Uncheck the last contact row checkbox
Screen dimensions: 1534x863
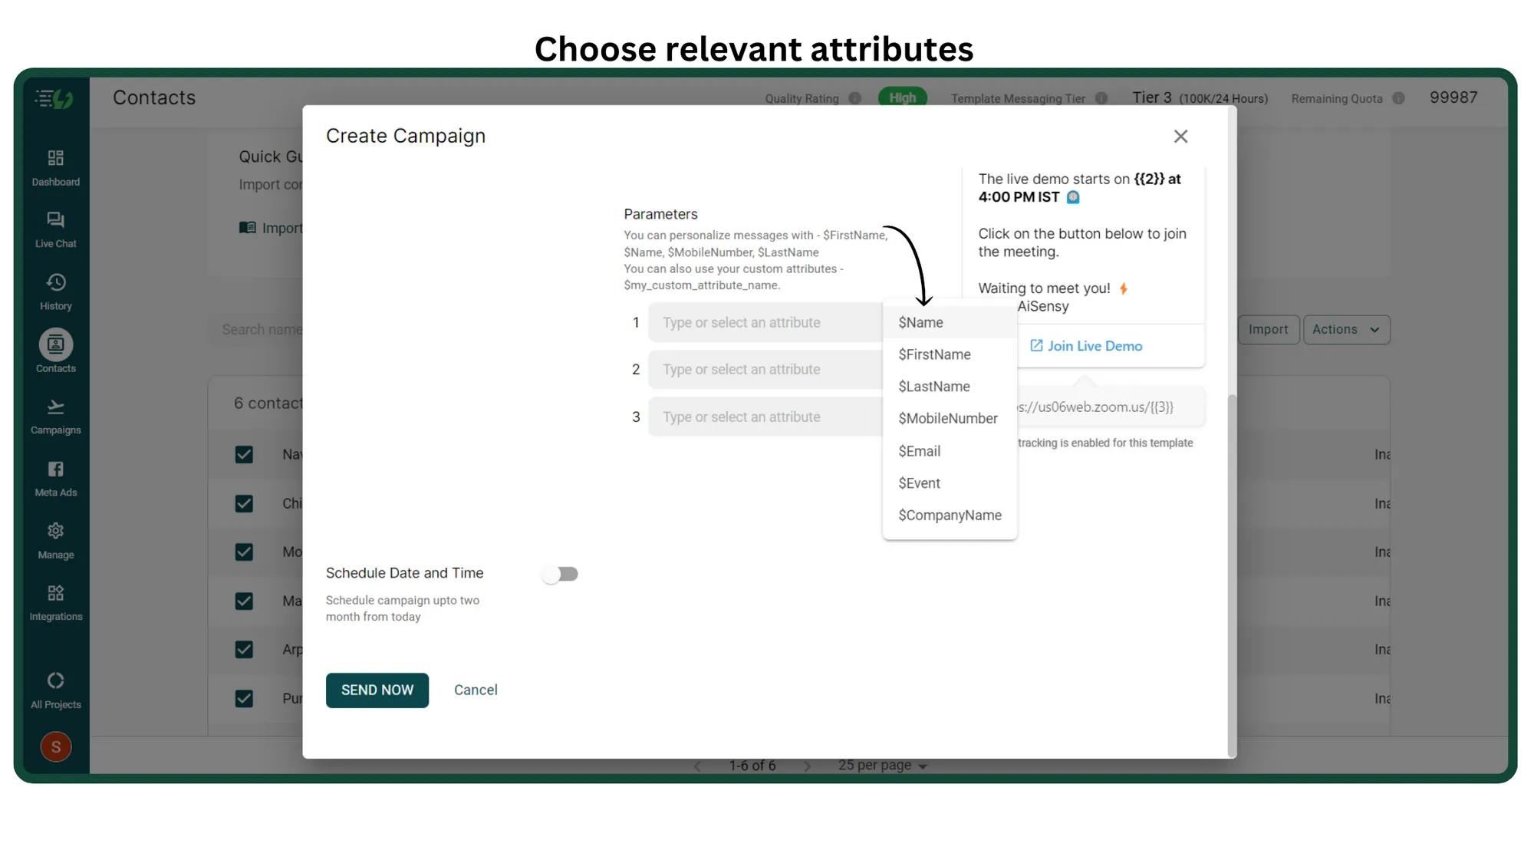[244, 698]
